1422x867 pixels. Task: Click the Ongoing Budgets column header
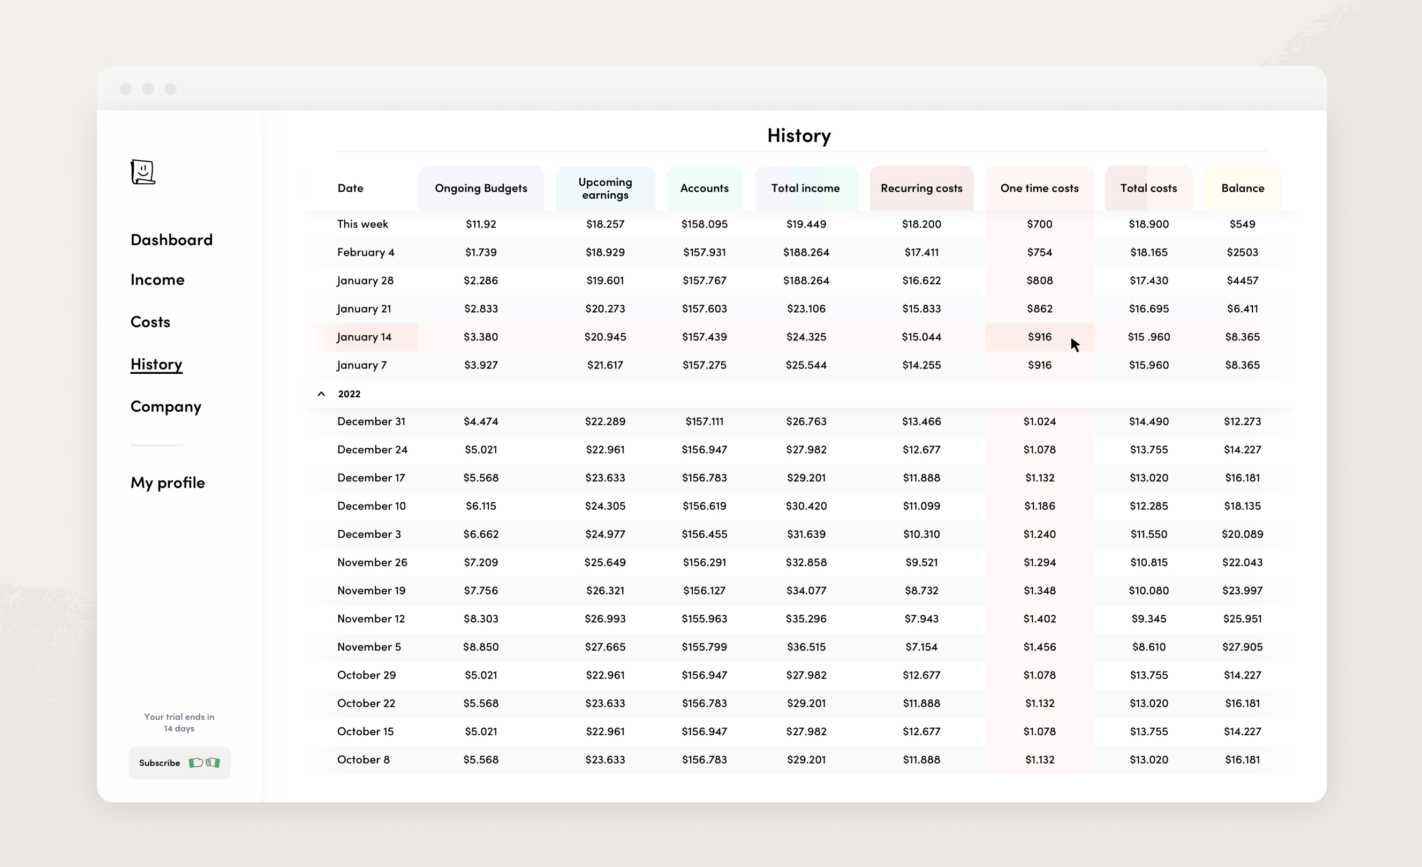[x=481, y=188]
